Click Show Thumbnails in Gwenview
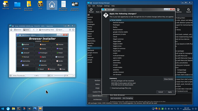Viewport: 198px width, 111px height. coord(19,76)
